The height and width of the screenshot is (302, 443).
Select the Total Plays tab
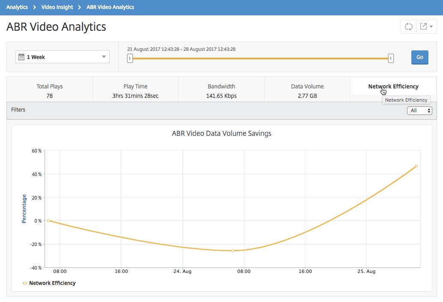pyautogui.click(x=50, y=91)
